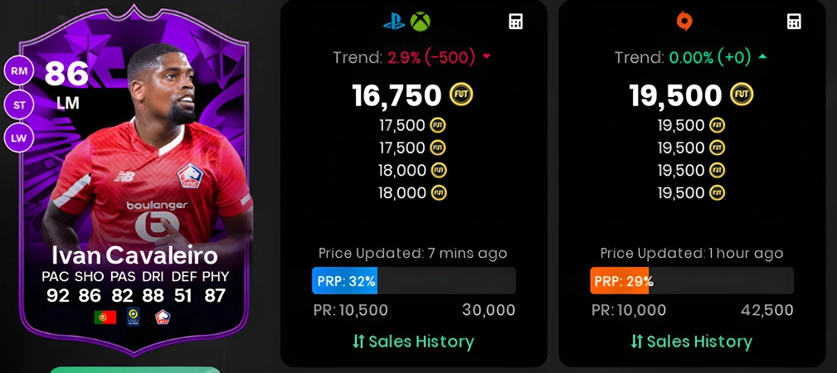This screenshot has height=373, width=837.
Task: Click the PlayStation platform icon
Action: point(395,22)
